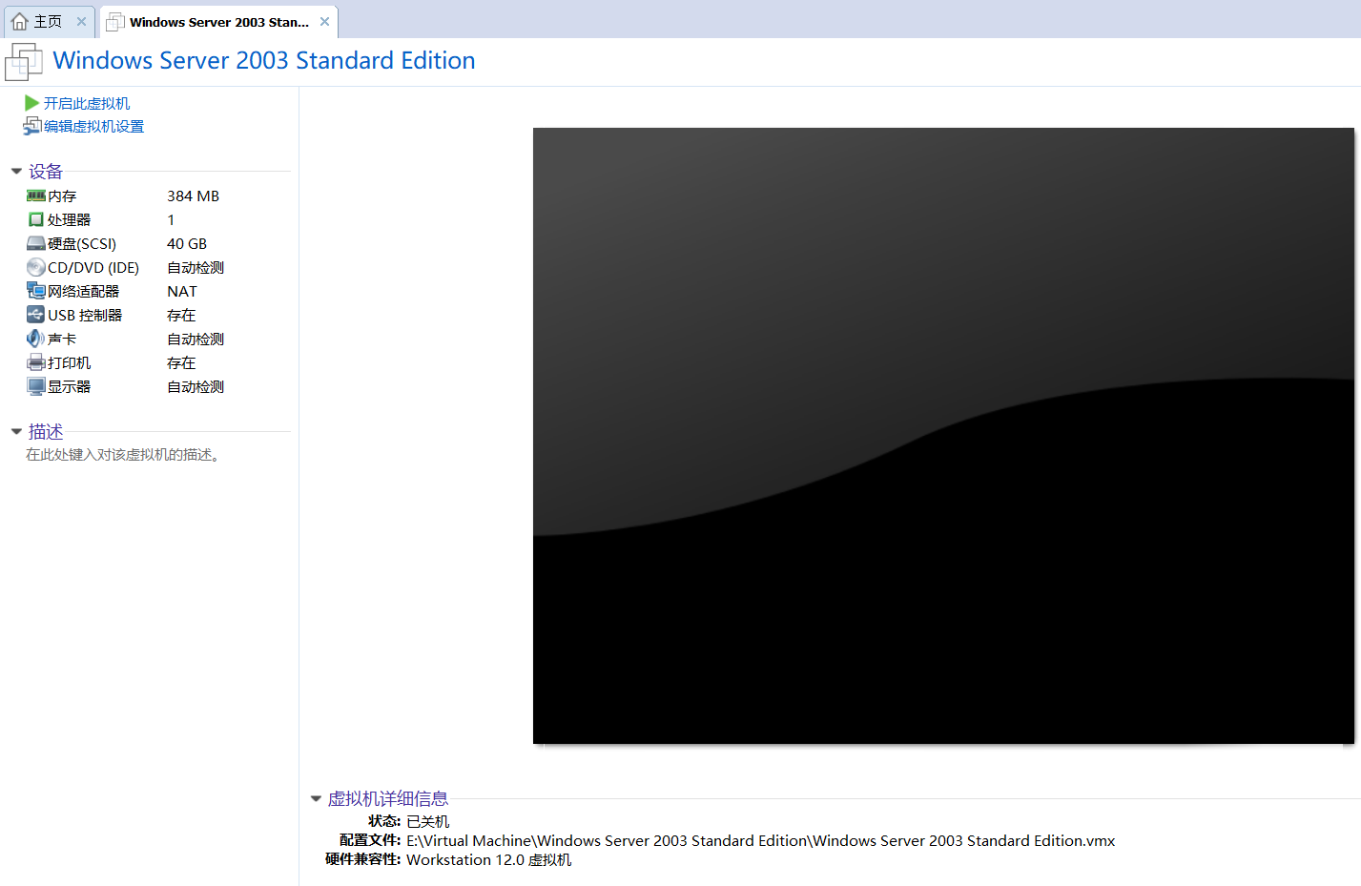Click the 开启此虚拟机 link
This screenshot has height=886, width=1361.
coord(87,103)
